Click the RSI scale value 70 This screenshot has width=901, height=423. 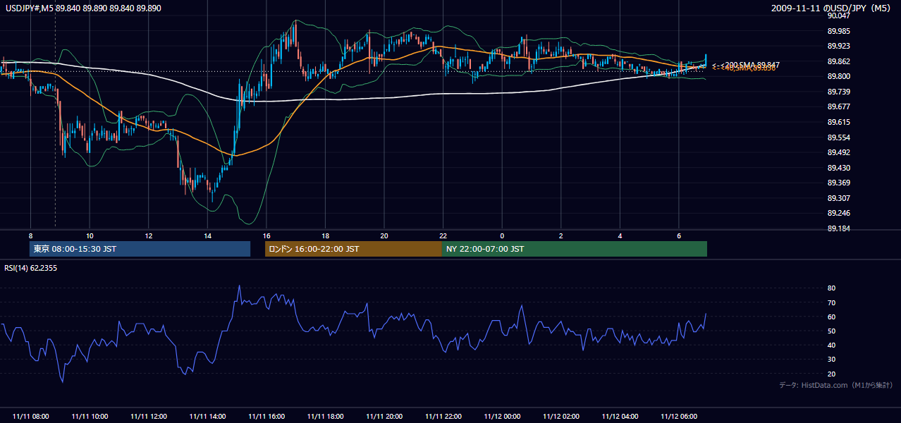point(831,303)
